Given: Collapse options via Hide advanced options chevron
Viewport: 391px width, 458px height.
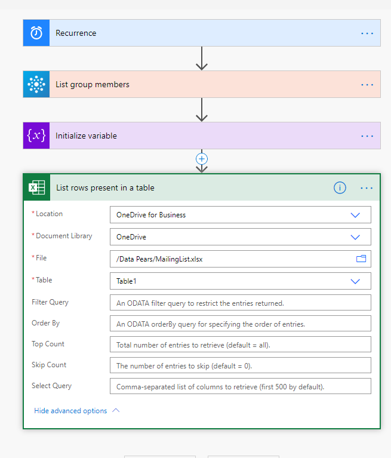Looking at the screenshot, I should (x=116, y=410).
